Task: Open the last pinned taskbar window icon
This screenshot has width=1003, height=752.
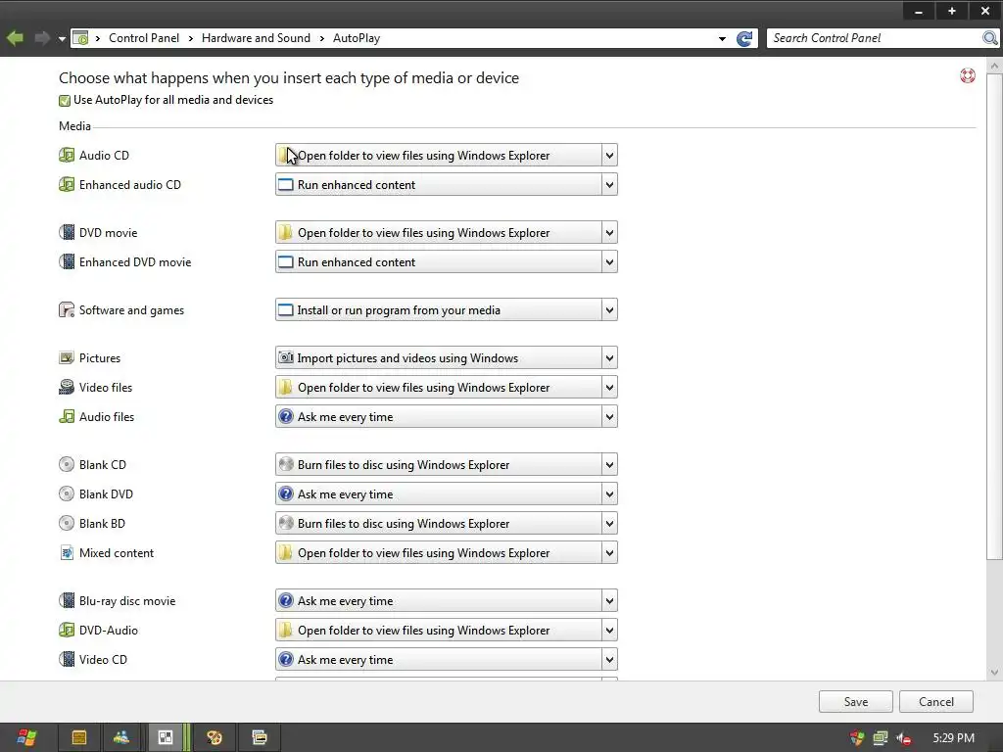Action: click(260, 737)
